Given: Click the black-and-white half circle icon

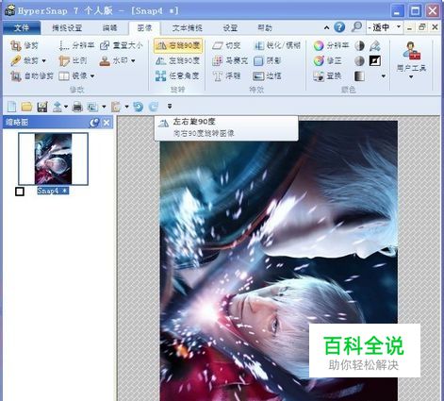Looking at the screenshot, I should pyautogui.click(x=359, y=46).
